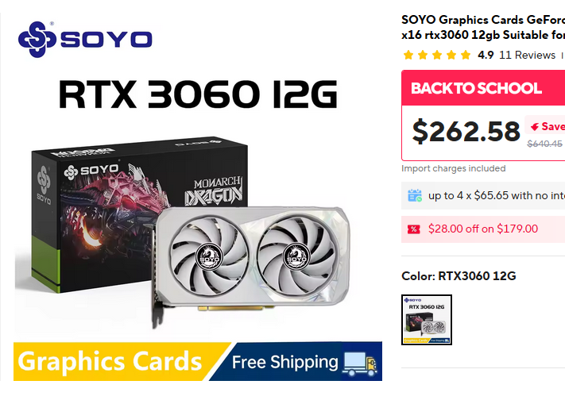The width and height of the screenshot is (565, 400).
Task: Open the 11 Reviews link
Action: tap(527, 55)
